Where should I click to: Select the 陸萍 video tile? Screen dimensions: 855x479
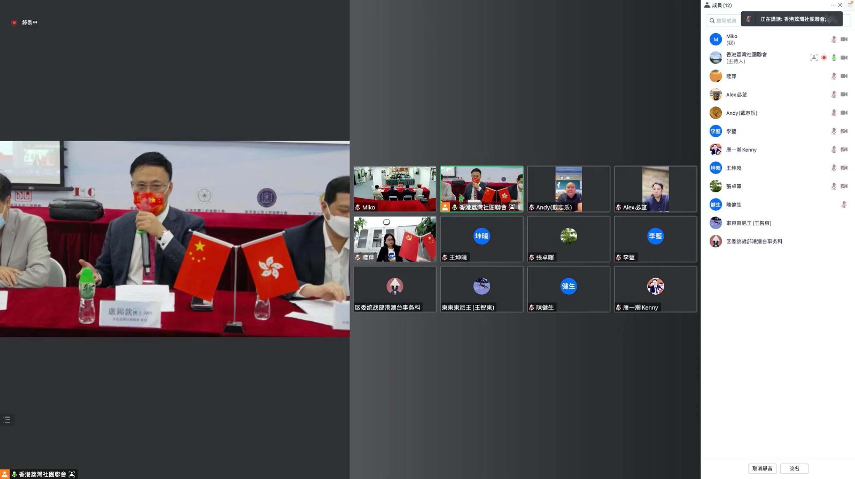tap(395, 239)
